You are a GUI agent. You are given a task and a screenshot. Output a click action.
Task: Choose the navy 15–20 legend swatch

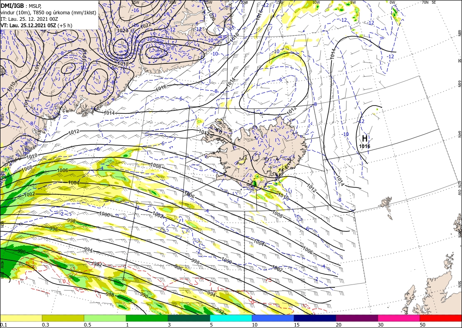pyautogui.click(x=315, y=318)
